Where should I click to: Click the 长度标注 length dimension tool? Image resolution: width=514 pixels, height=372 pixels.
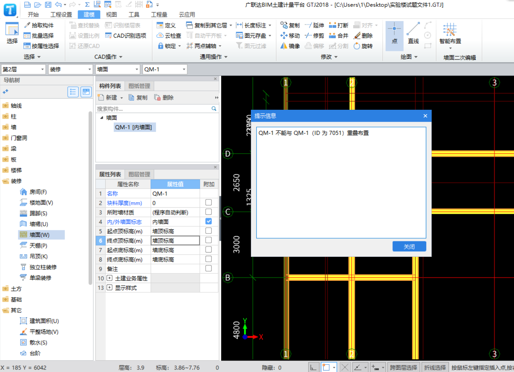[x=253, y=25]
